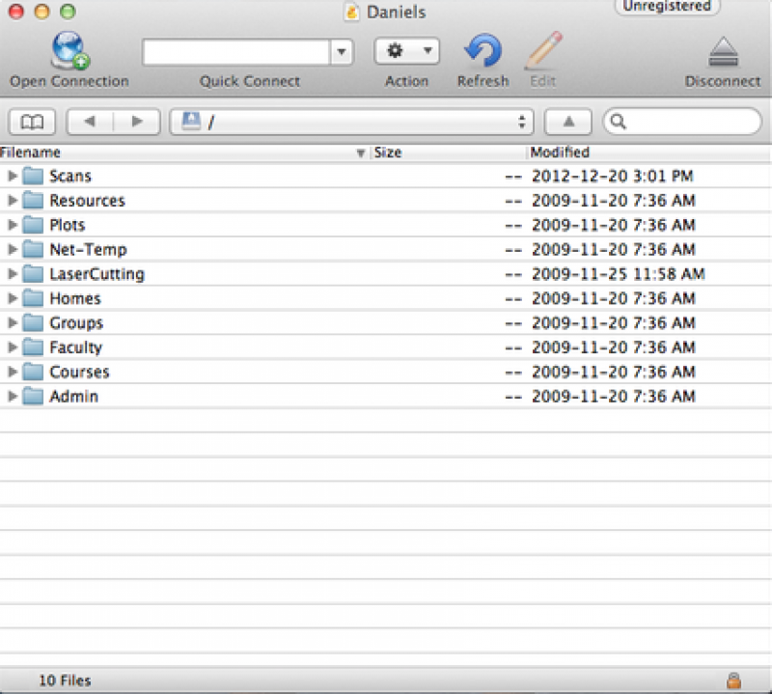772x694 pixels.
Task: Open the Quick Connect dropdown arrow
Action: pyautogui.click(x=342, y=52)
